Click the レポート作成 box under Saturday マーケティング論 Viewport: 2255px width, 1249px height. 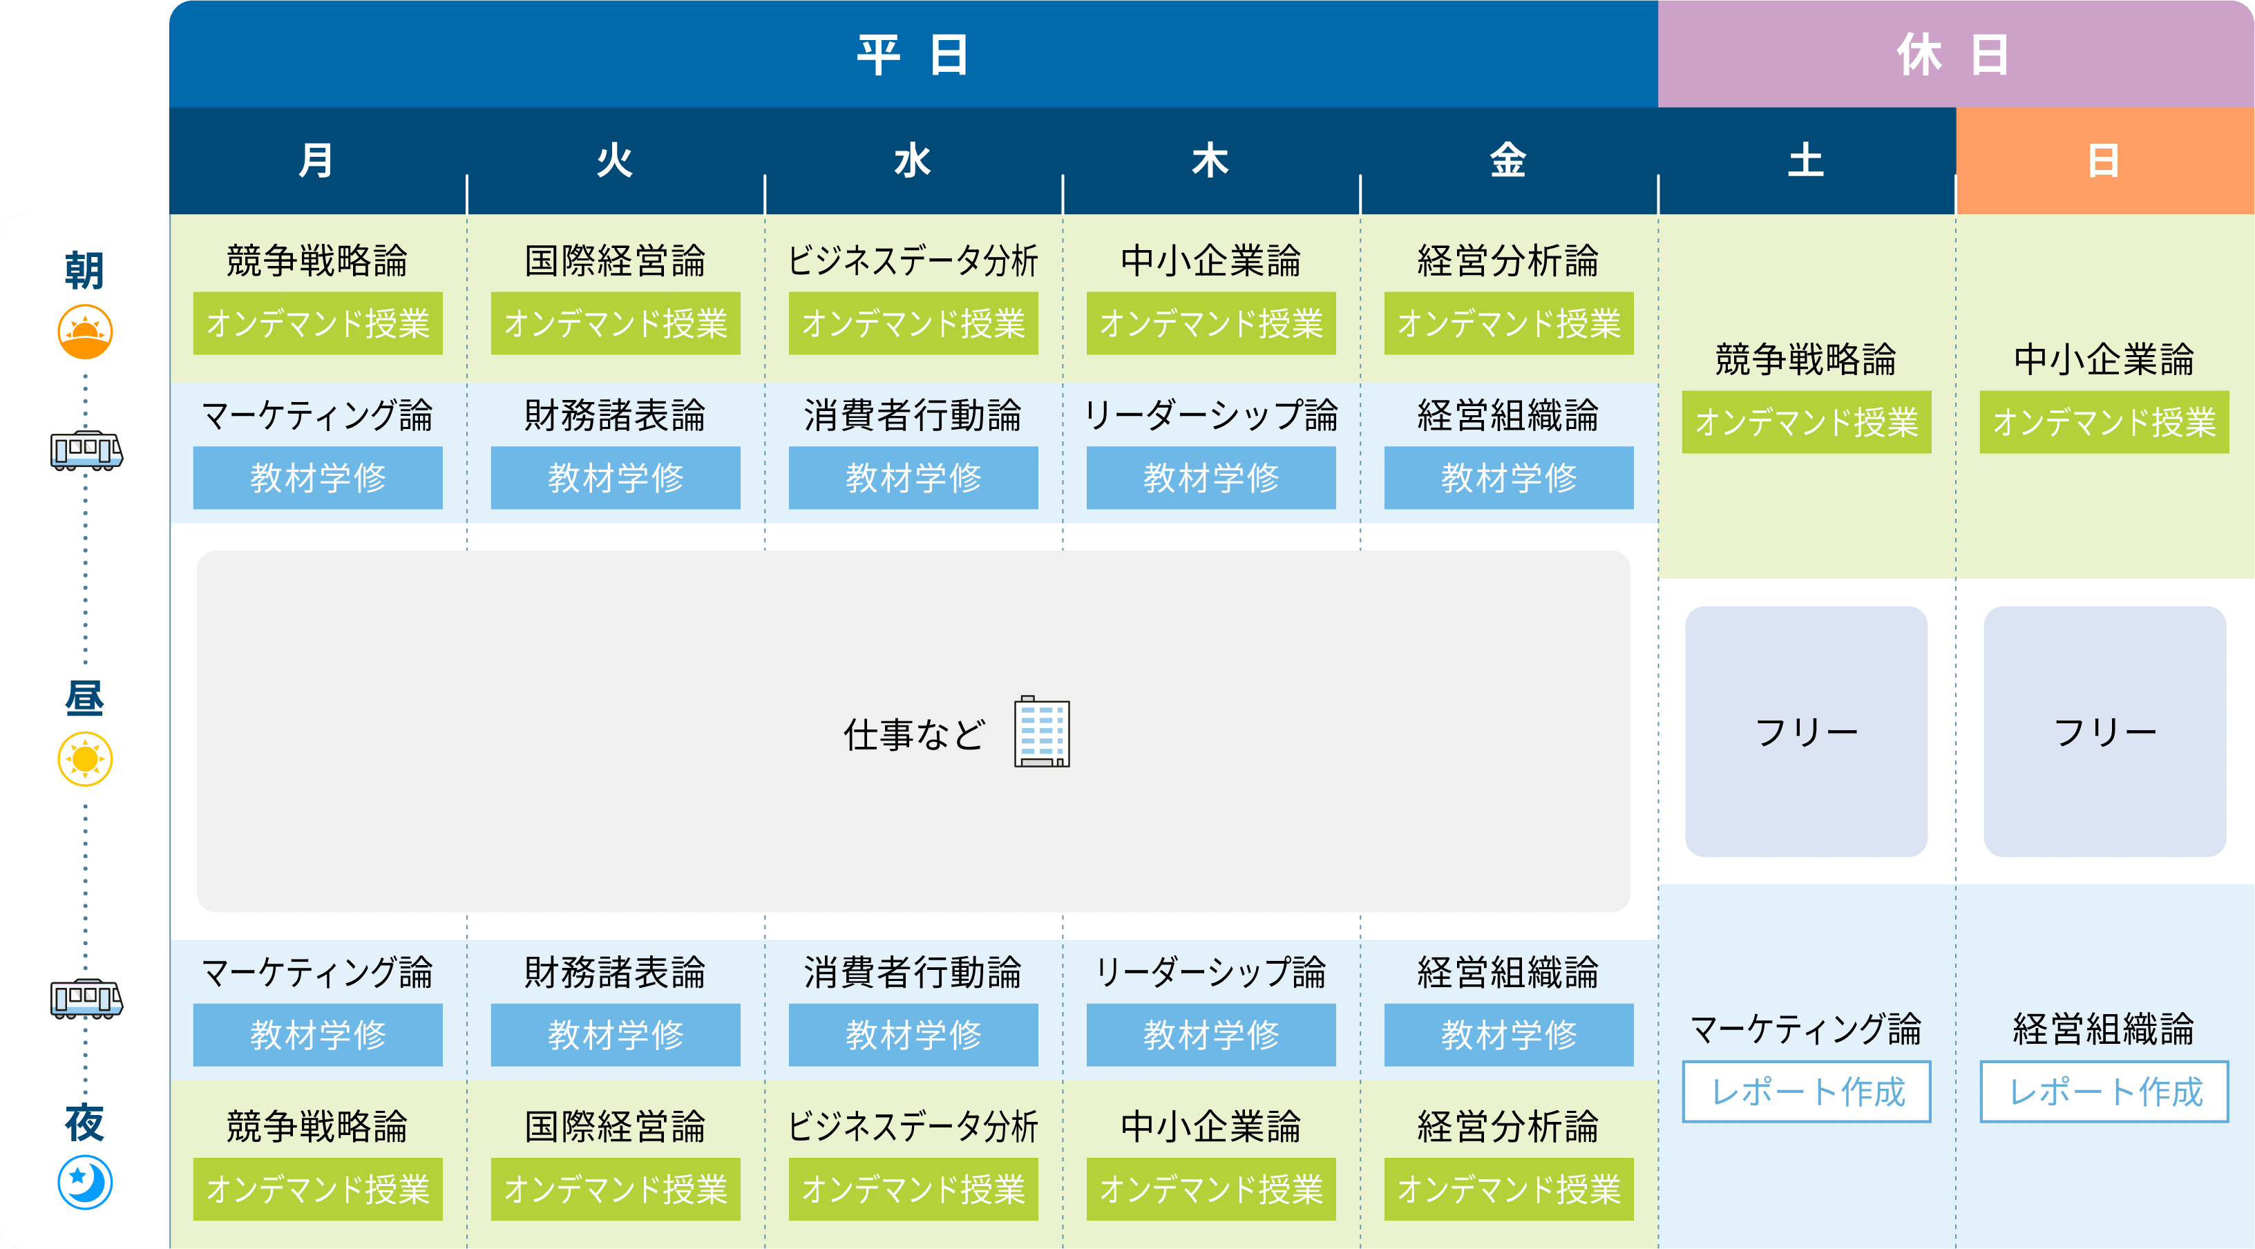point(1806,1091)
